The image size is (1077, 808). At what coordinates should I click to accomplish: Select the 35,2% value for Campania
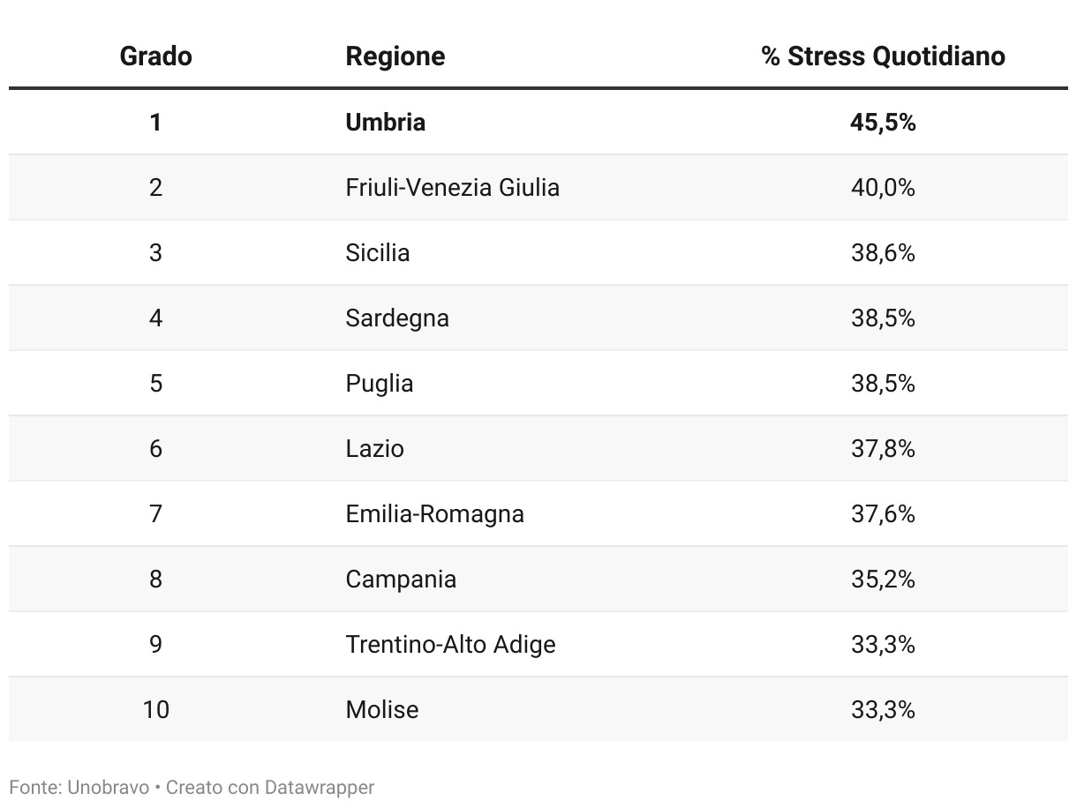(883, 579)
